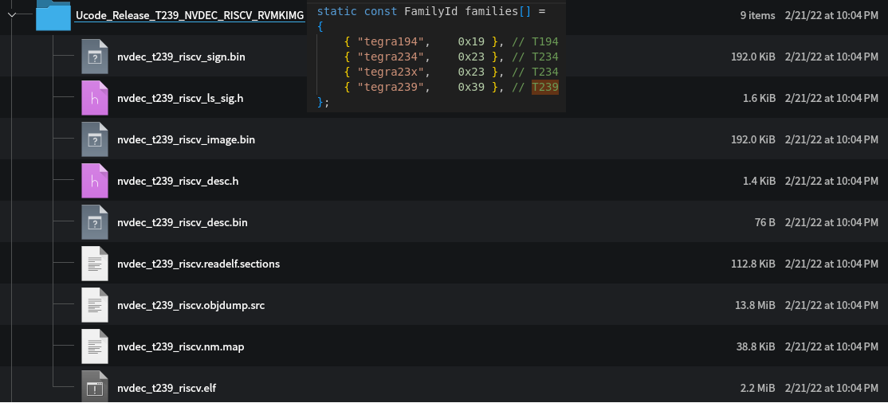The image size is (888, 403).
Task: Click the objdump.src text file icon
Action: point(95,304)
